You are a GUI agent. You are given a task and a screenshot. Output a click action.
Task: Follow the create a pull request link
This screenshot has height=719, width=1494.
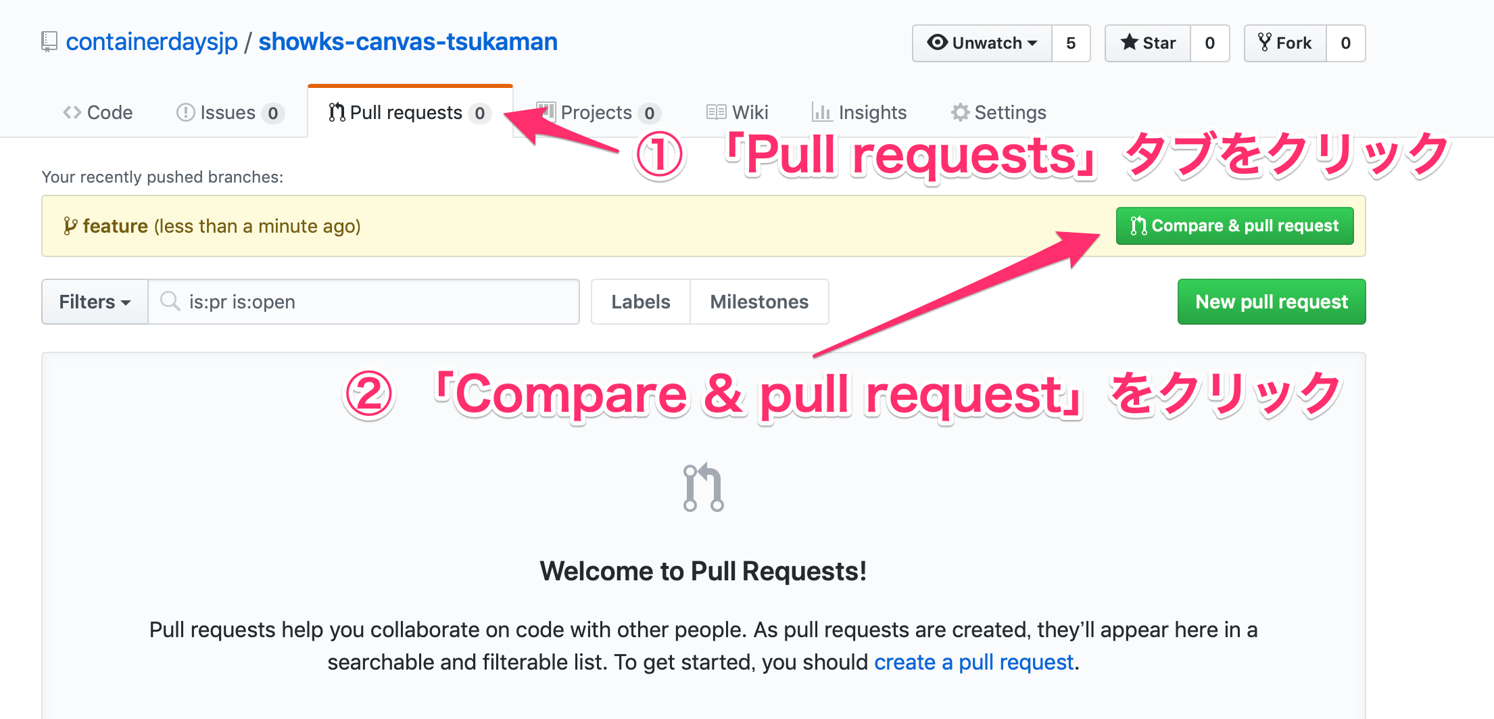point(973,662)
